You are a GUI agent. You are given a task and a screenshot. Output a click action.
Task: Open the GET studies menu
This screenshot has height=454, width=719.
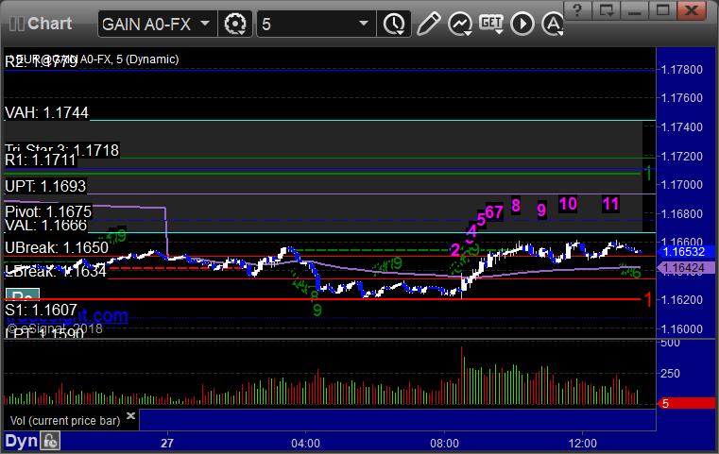(491, 23)
